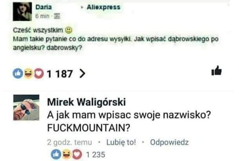The height and width of the screenshot is (161, 239).
Task: Click the post's heart reaction icon
Action: 39,73
